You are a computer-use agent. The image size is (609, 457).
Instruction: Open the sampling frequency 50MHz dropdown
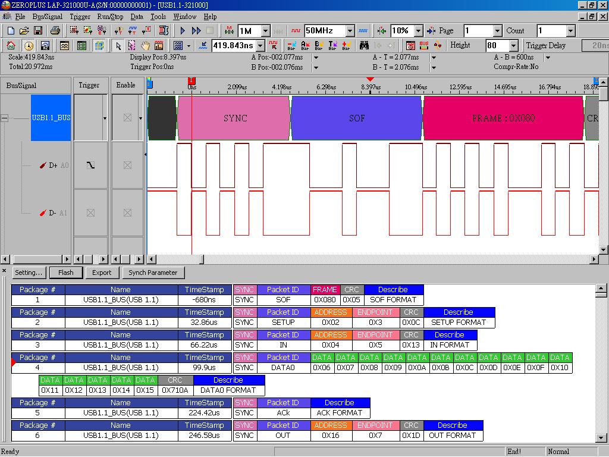pos(350,30)
